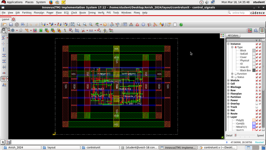Click the blue info circle icon
The height and width of the screenshot is (150, 266).
click(x=143, y=25)
